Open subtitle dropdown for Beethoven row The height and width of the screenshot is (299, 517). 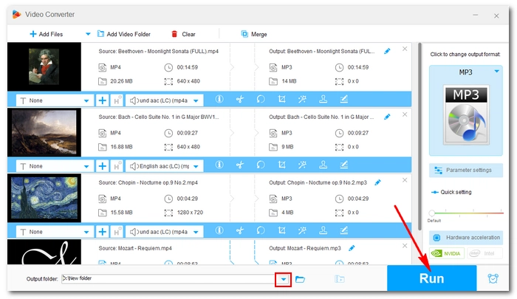click(x=55, y=100)
